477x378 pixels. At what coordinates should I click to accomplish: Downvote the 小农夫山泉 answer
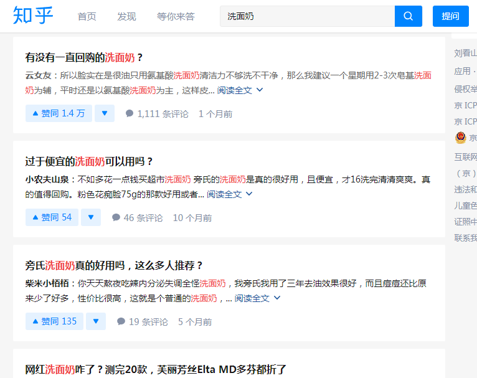point(91,217)
